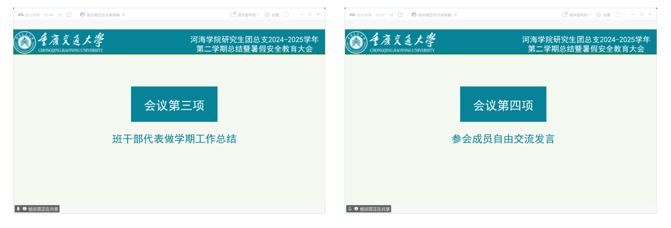This screenshot has width=671, height=228.
Task: Click the pop-out share icon in left window
Action: (69, 15)
